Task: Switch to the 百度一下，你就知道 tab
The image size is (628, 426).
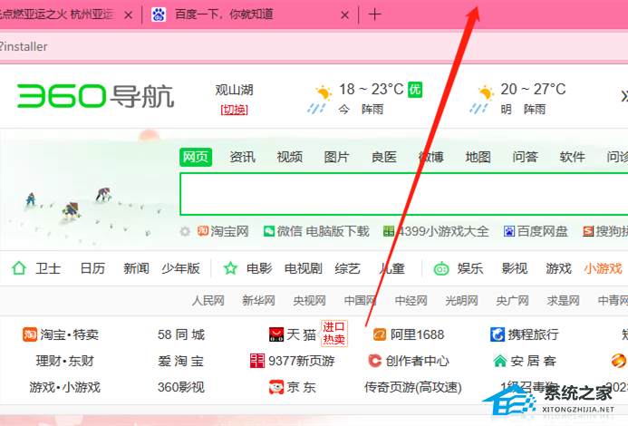Action: 250,15
